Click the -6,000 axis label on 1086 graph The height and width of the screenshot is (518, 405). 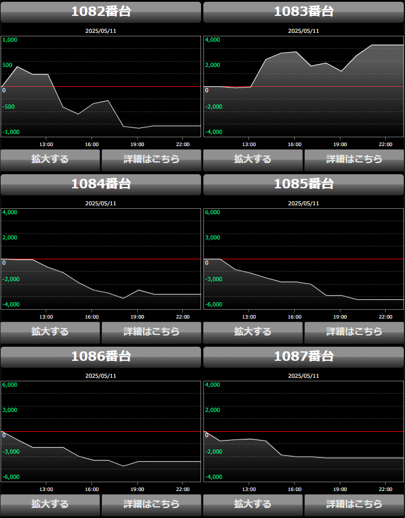11,477
